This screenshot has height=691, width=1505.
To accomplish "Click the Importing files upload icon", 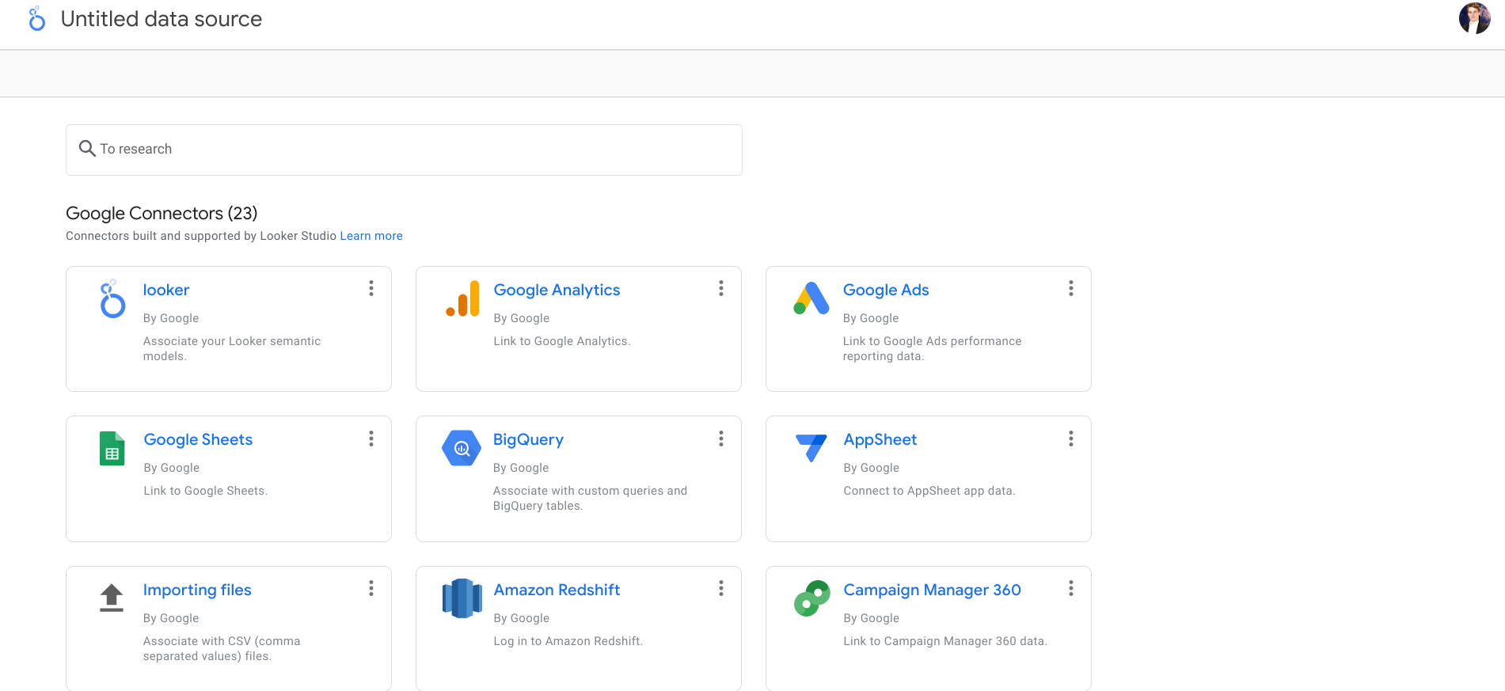I will [x=112, y=598].
